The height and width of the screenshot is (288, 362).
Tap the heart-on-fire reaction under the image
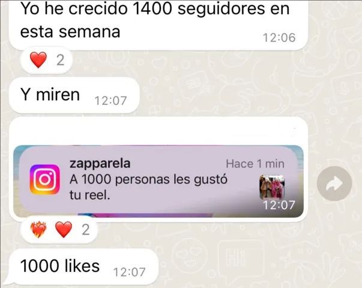pyautogui.click(x=38, y=229)
